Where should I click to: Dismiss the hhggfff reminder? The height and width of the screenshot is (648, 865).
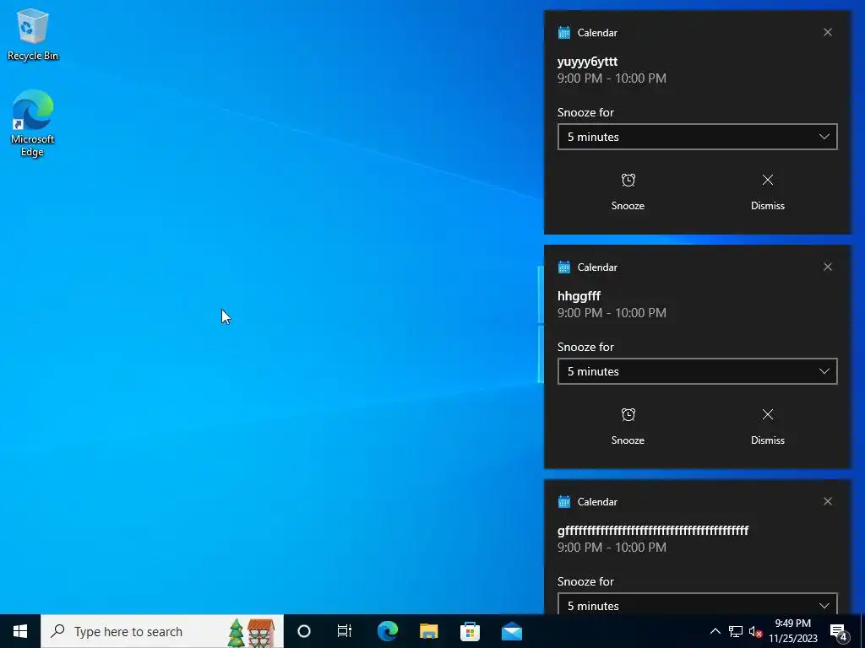[767, 427]
